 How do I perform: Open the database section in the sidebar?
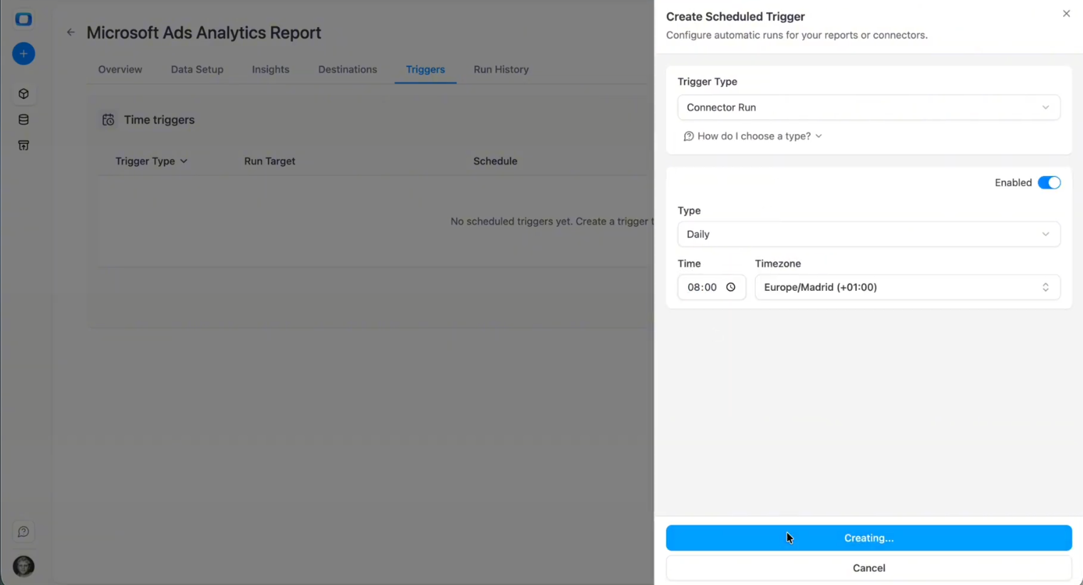coord(24,119)
